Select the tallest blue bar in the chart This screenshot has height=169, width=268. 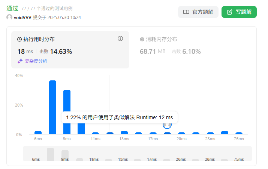point(52,107)
